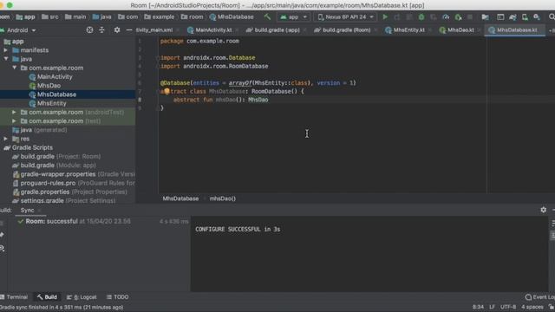
Task: Click the mhsDao() breadcrumb below editor
Action: coord(222,198)
